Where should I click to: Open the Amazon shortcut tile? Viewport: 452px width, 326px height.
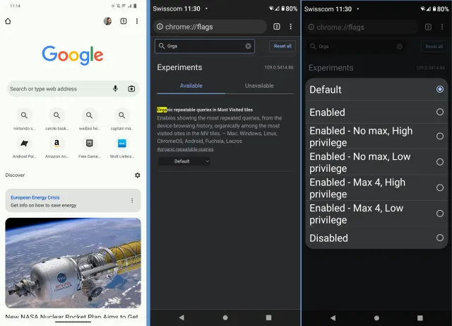[x=56, y=148]
